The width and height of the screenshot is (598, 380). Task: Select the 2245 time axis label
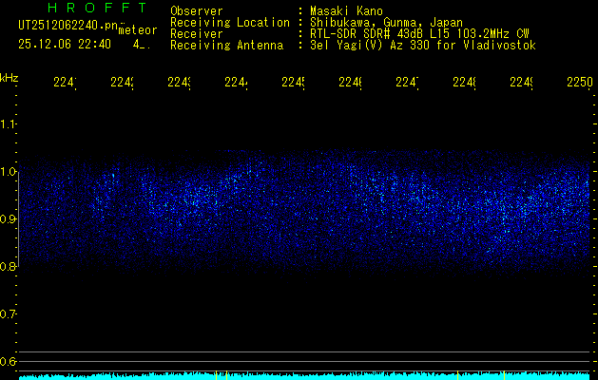[x=293, y=83]
